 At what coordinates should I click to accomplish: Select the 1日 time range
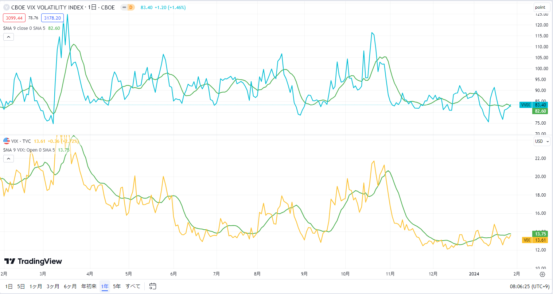pos(9,286)
